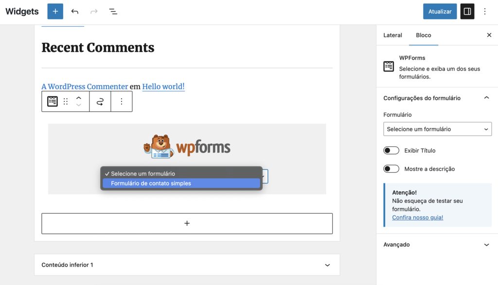Grab the drag handle dots on the block toolbar
Viewport: 498px width, 285px height.
pyautogui.click(x=66, y=101)
